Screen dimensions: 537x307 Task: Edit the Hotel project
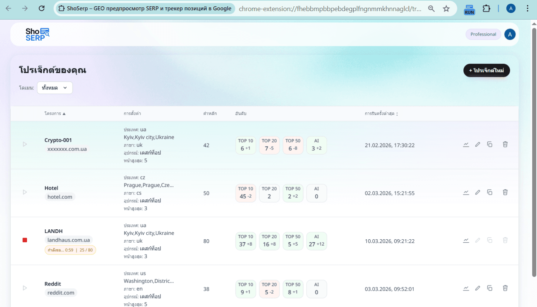pos(478,192)
